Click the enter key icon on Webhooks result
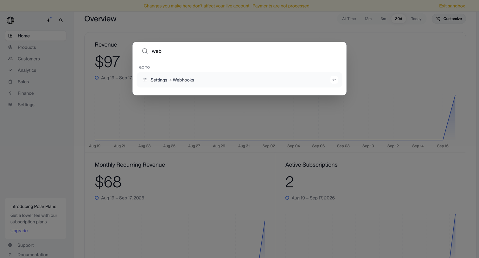 [334, 80]
